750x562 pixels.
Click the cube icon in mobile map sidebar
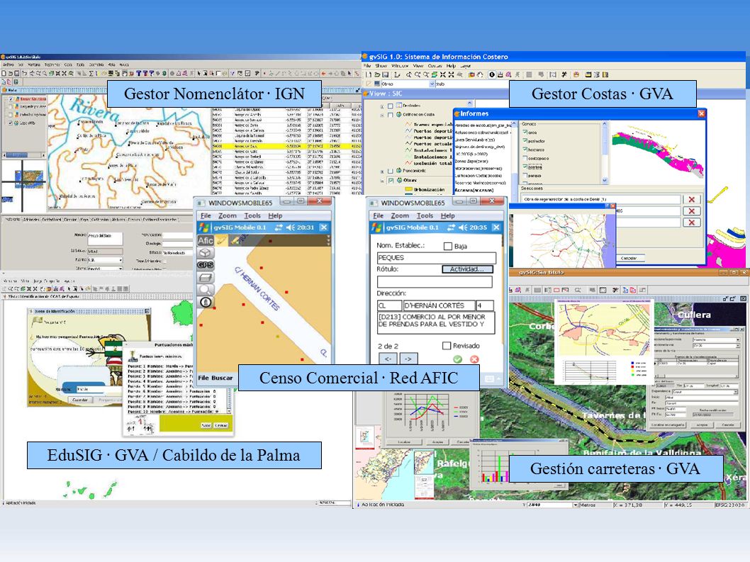206,252
